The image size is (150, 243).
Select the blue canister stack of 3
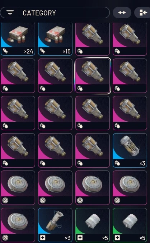(x=130, y=150)
